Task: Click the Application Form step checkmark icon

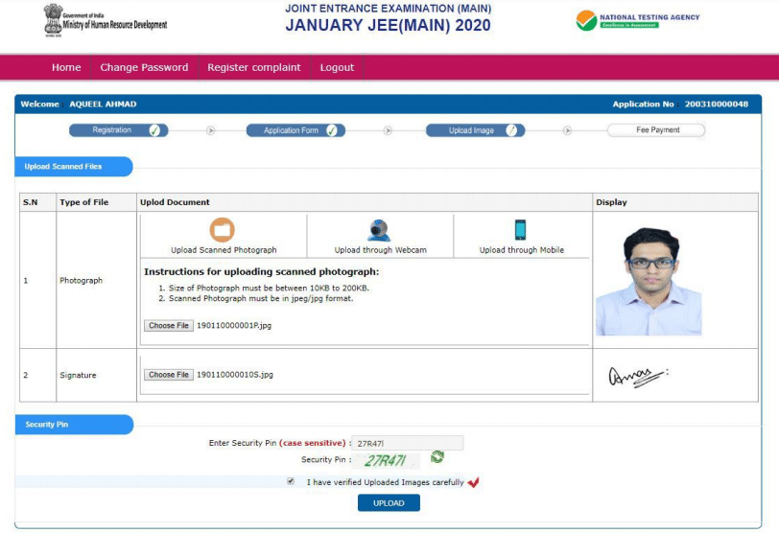Action: 332,130
